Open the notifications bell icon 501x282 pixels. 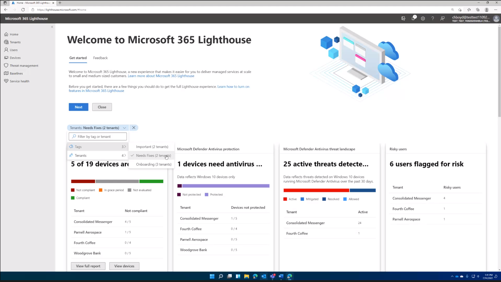point(413,18)
